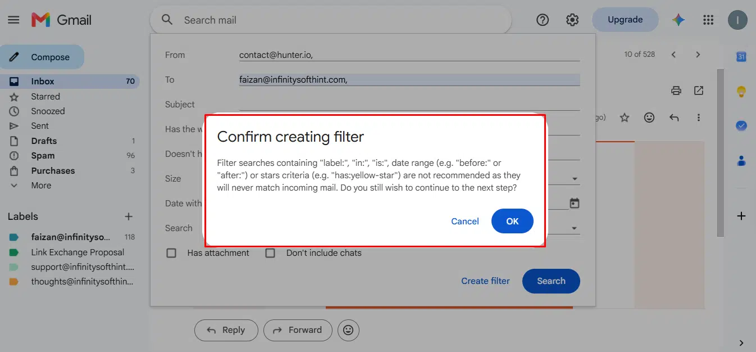The width and height of the screenshot is (756, 352).
Task: Open Google Tasks in side panel
Action: [x=741, y=126]
